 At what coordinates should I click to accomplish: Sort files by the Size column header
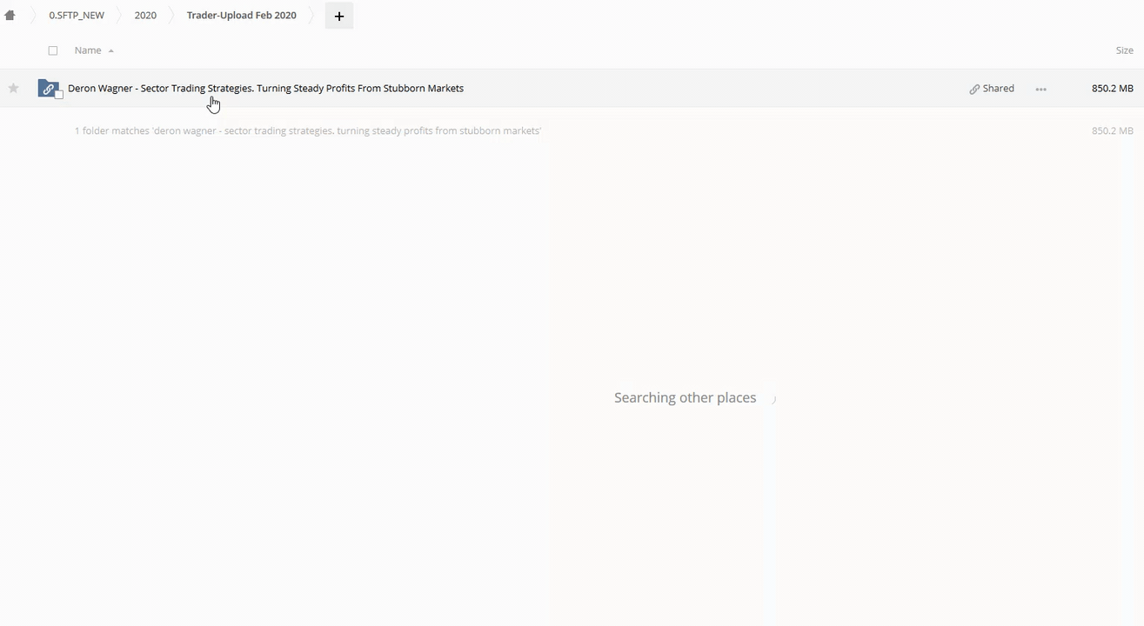(1124, 50)
